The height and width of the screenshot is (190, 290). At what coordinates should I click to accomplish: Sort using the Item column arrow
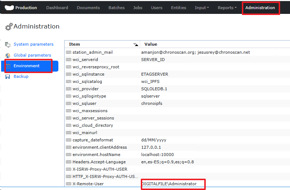tap(136, 45)
